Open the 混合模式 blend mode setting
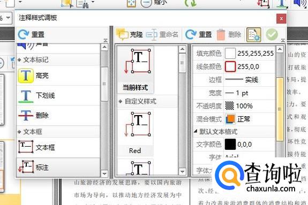 (x=249, y=119)
